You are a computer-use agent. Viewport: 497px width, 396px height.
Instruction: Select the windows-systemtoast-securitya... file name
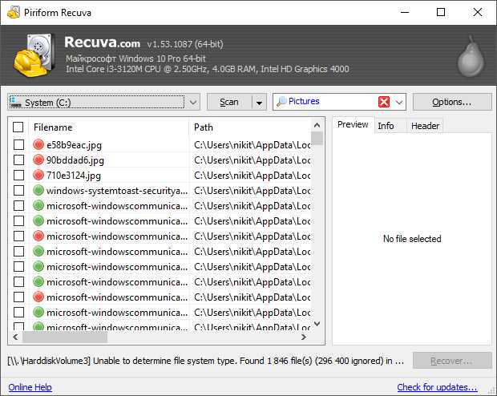pos(117,191)
